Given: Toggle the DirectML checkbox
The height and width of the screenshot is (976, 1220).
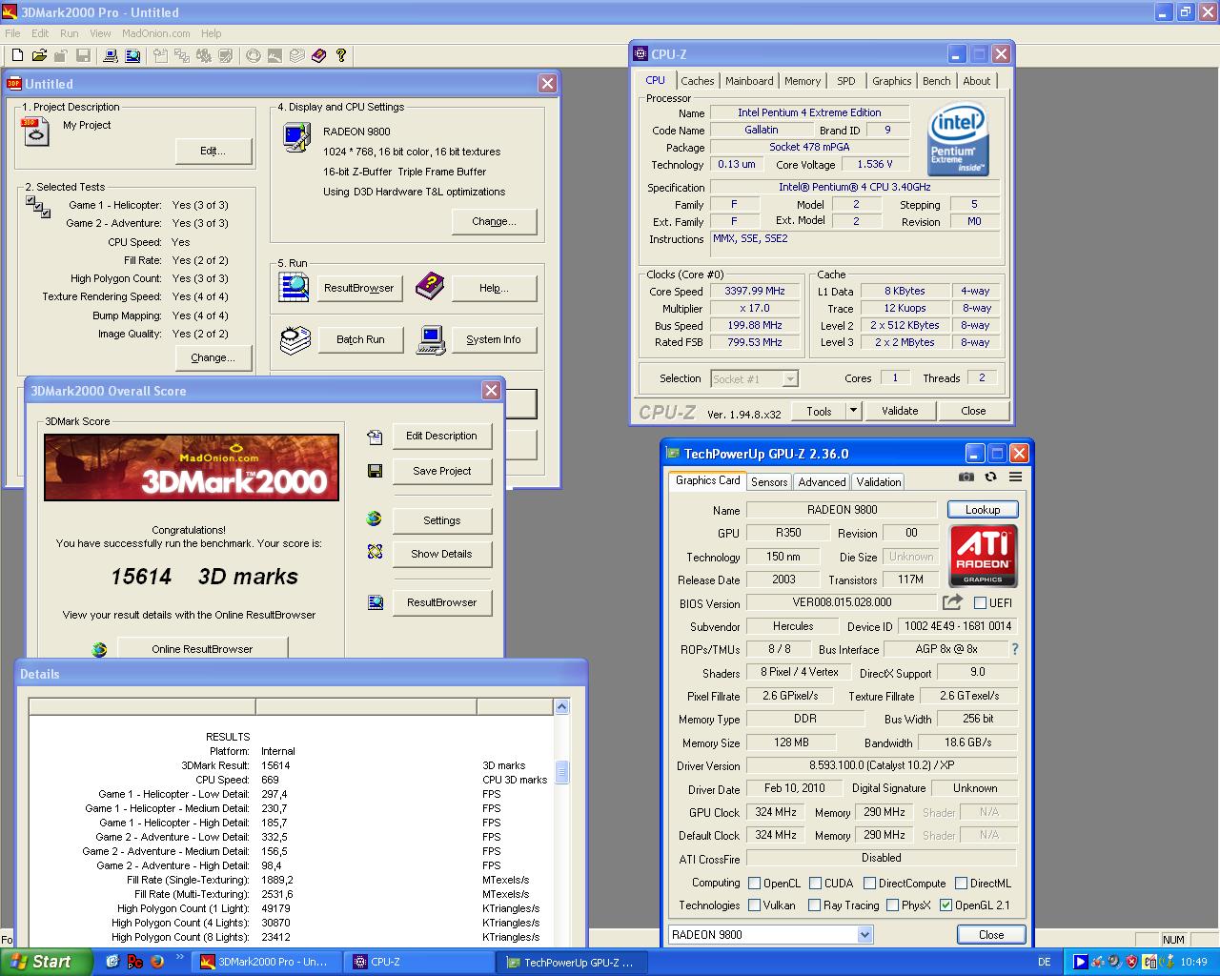Looking at the screenshot, I should point(961,884).
